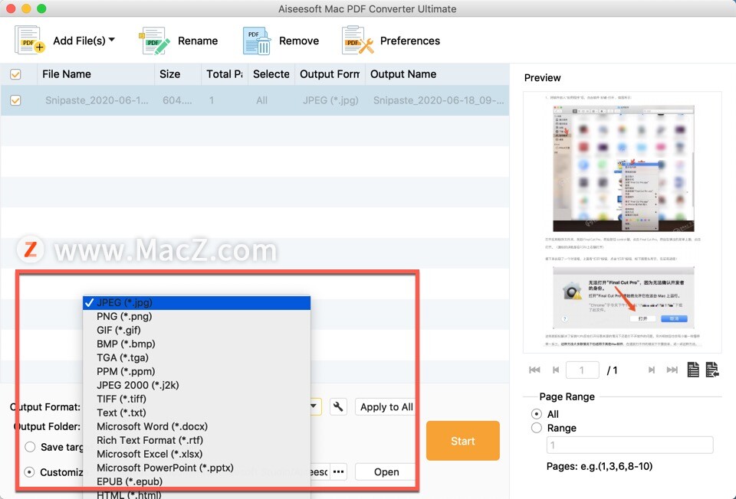Screen dimensions: 736x499
Task: Click the Output Name column header
Action: [403, 74]
